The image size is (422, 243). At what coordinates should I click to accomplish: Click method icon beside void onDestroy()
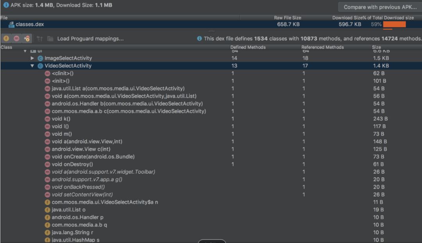(x=47, y=164)
